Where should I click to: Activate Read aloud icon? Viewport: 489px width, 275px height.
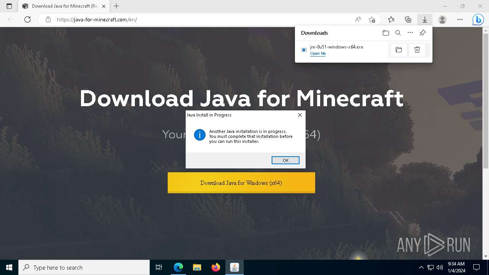pyautogui.click(x=358, y=19)
